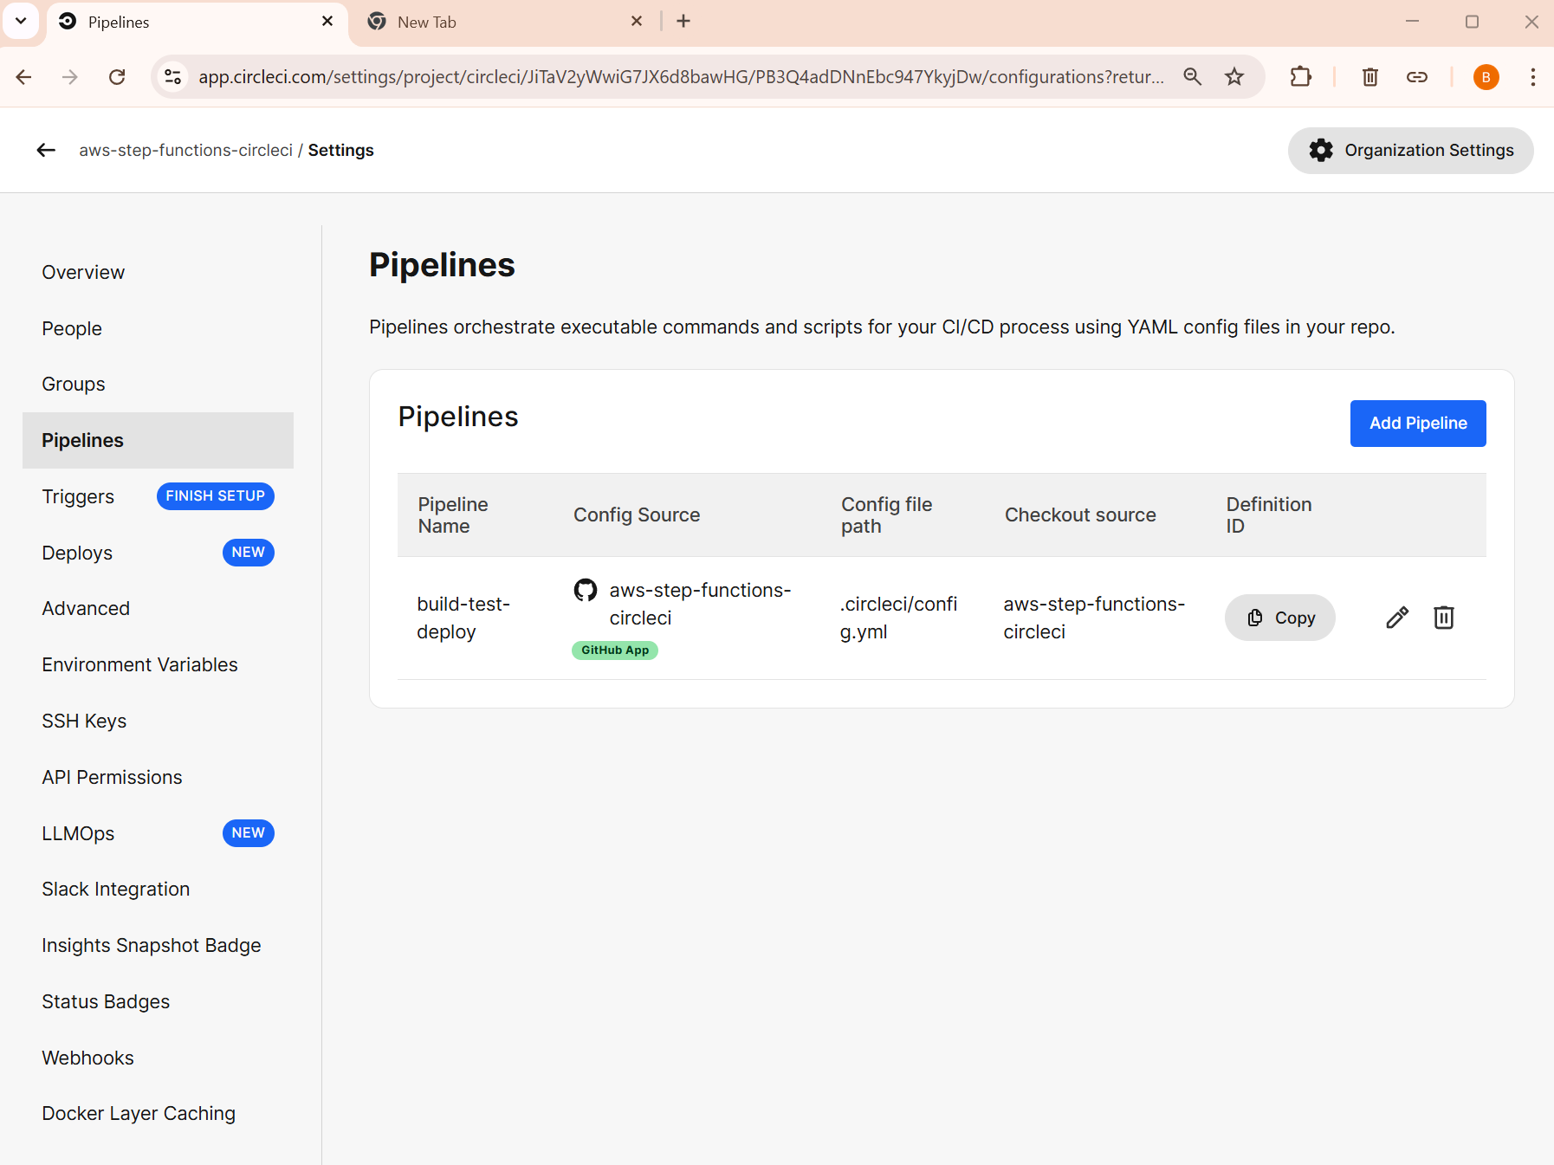Click the trash icon in browser toolbar
The height and width of the screenshot is (1165, 1554).
[1369, 76]
